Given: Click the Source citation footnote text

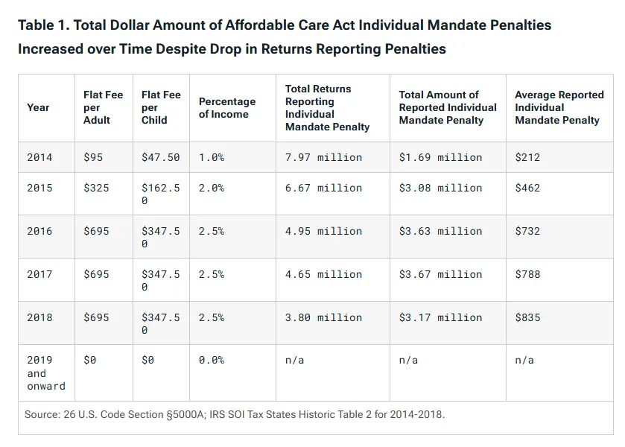Looking at the screenshot, I should pyautogui.click(x=234, y=414).
